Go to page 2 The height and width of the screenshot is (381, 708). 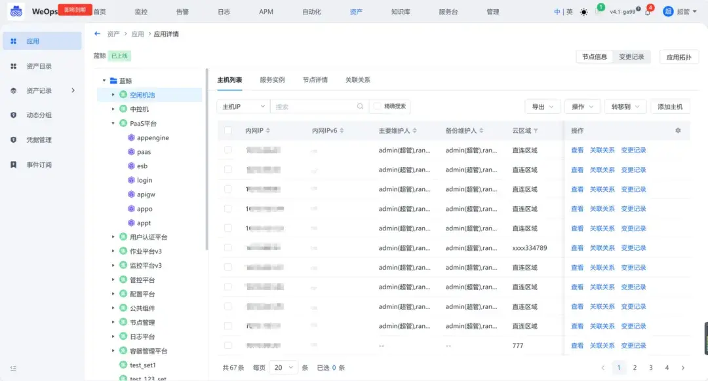635,367
